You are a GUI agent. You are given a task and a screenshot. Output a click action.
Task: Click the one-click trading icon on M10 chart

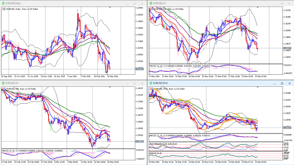coord(151,89)
